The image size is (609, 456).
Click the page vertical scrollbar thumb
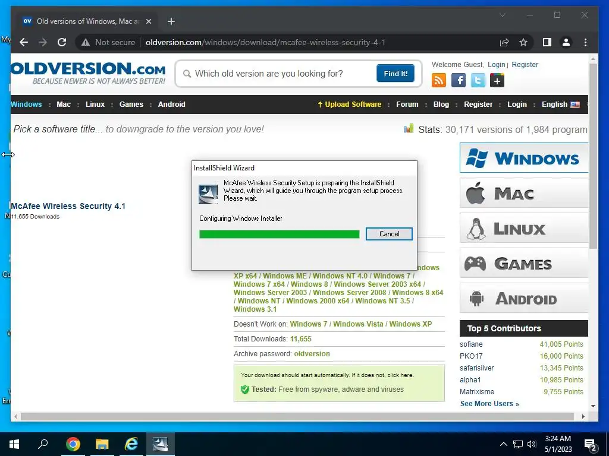click(x=593, y=156)
